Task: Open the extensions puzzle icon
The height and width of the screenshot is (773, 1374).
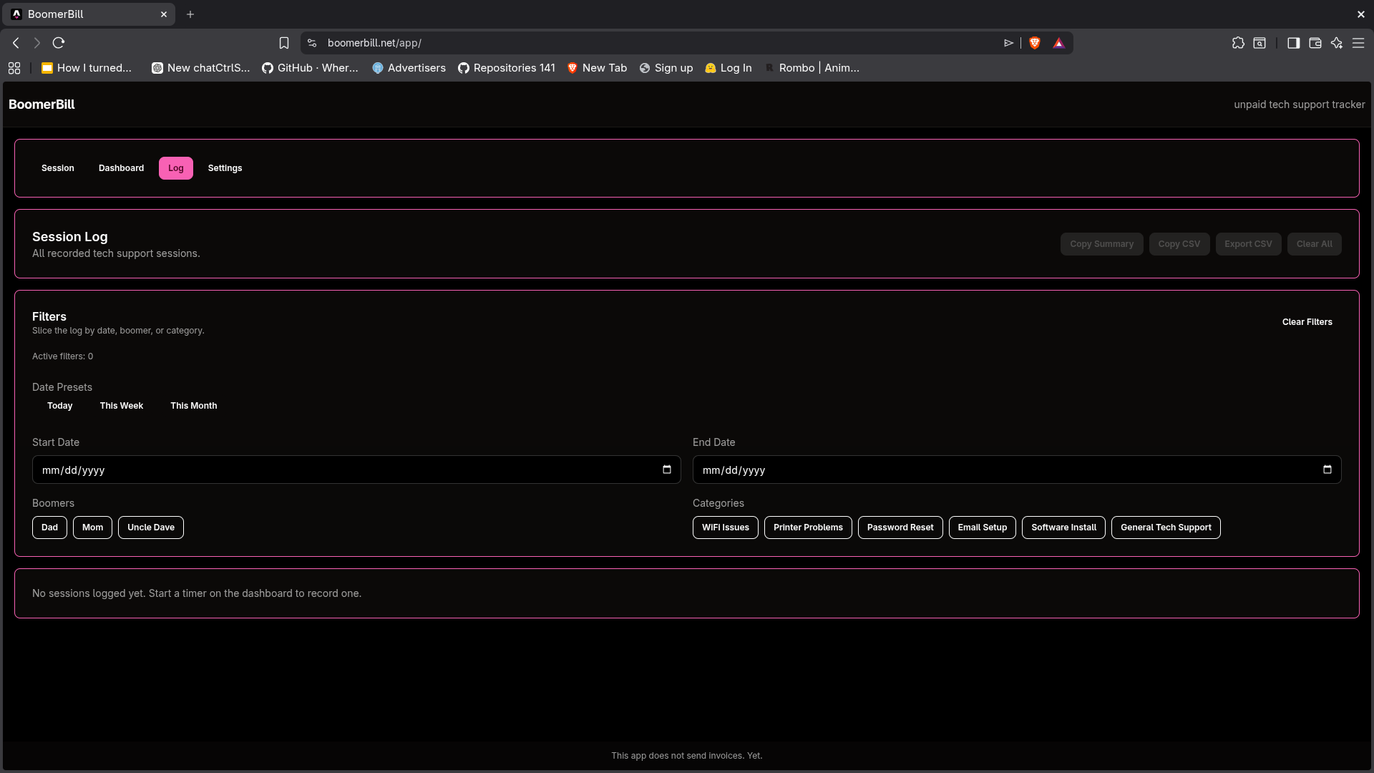Action: 1239,43
